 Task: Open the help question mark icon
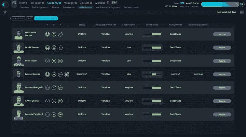pyautogui.click(x=108, y=3)
